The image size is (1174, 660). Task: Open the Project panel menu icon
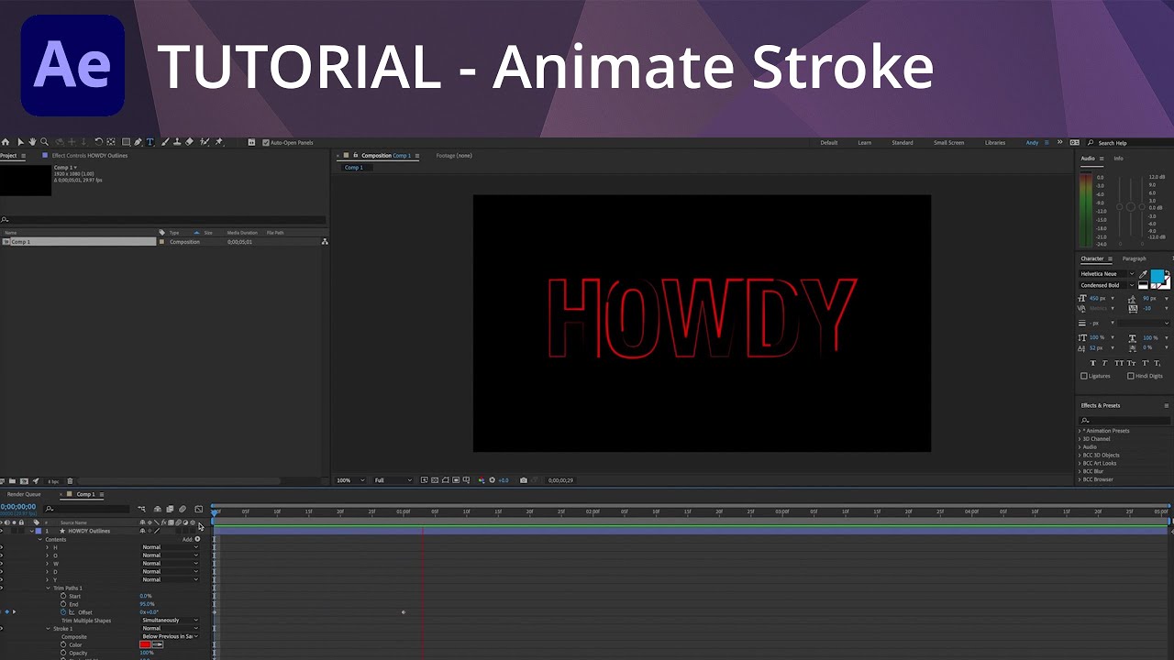coord(24,156)
